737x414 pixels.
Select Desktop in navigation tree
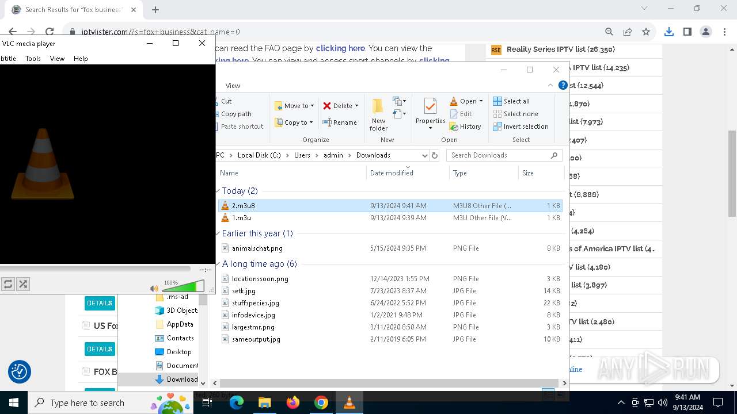click(x=173, y=352)
